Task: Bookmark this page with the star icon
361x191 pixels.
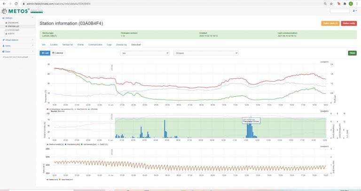Action: [x=331, y=3]
